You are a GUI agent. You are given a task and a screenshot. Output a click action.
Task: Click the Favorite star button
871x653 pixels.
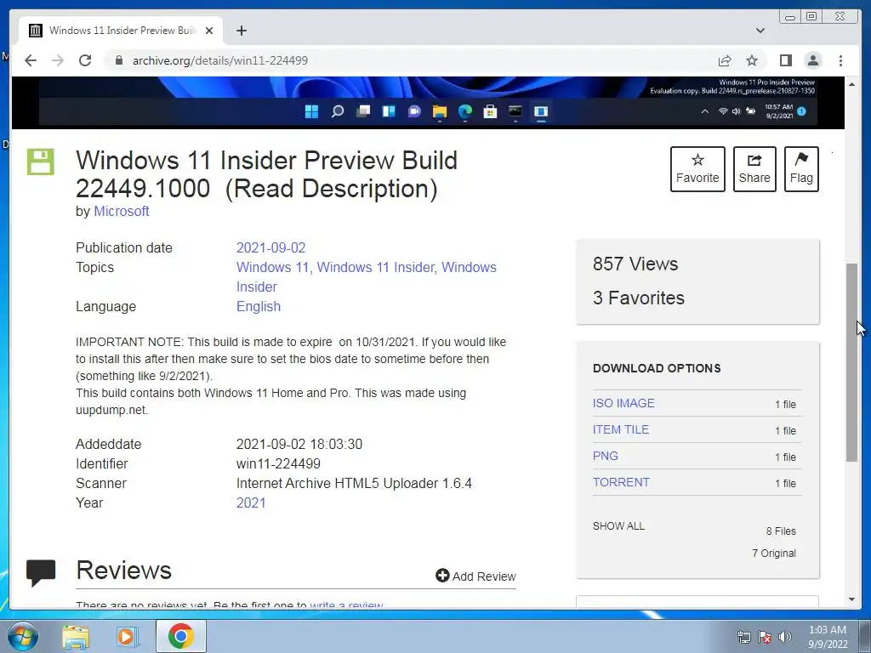(x=697, y=169)
